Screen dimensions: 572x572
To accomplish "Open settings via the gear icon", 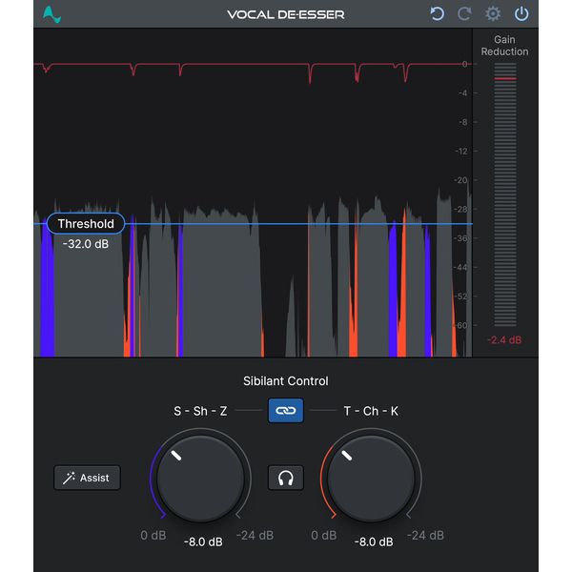I will tap(493, 14).
